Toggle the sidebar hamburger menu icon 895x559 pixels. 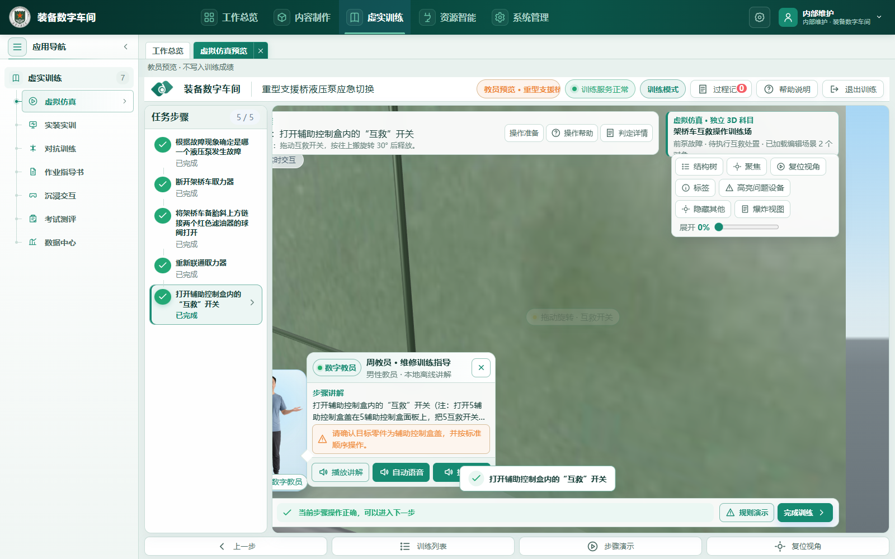pyautogui.click(x=17, y=47)
